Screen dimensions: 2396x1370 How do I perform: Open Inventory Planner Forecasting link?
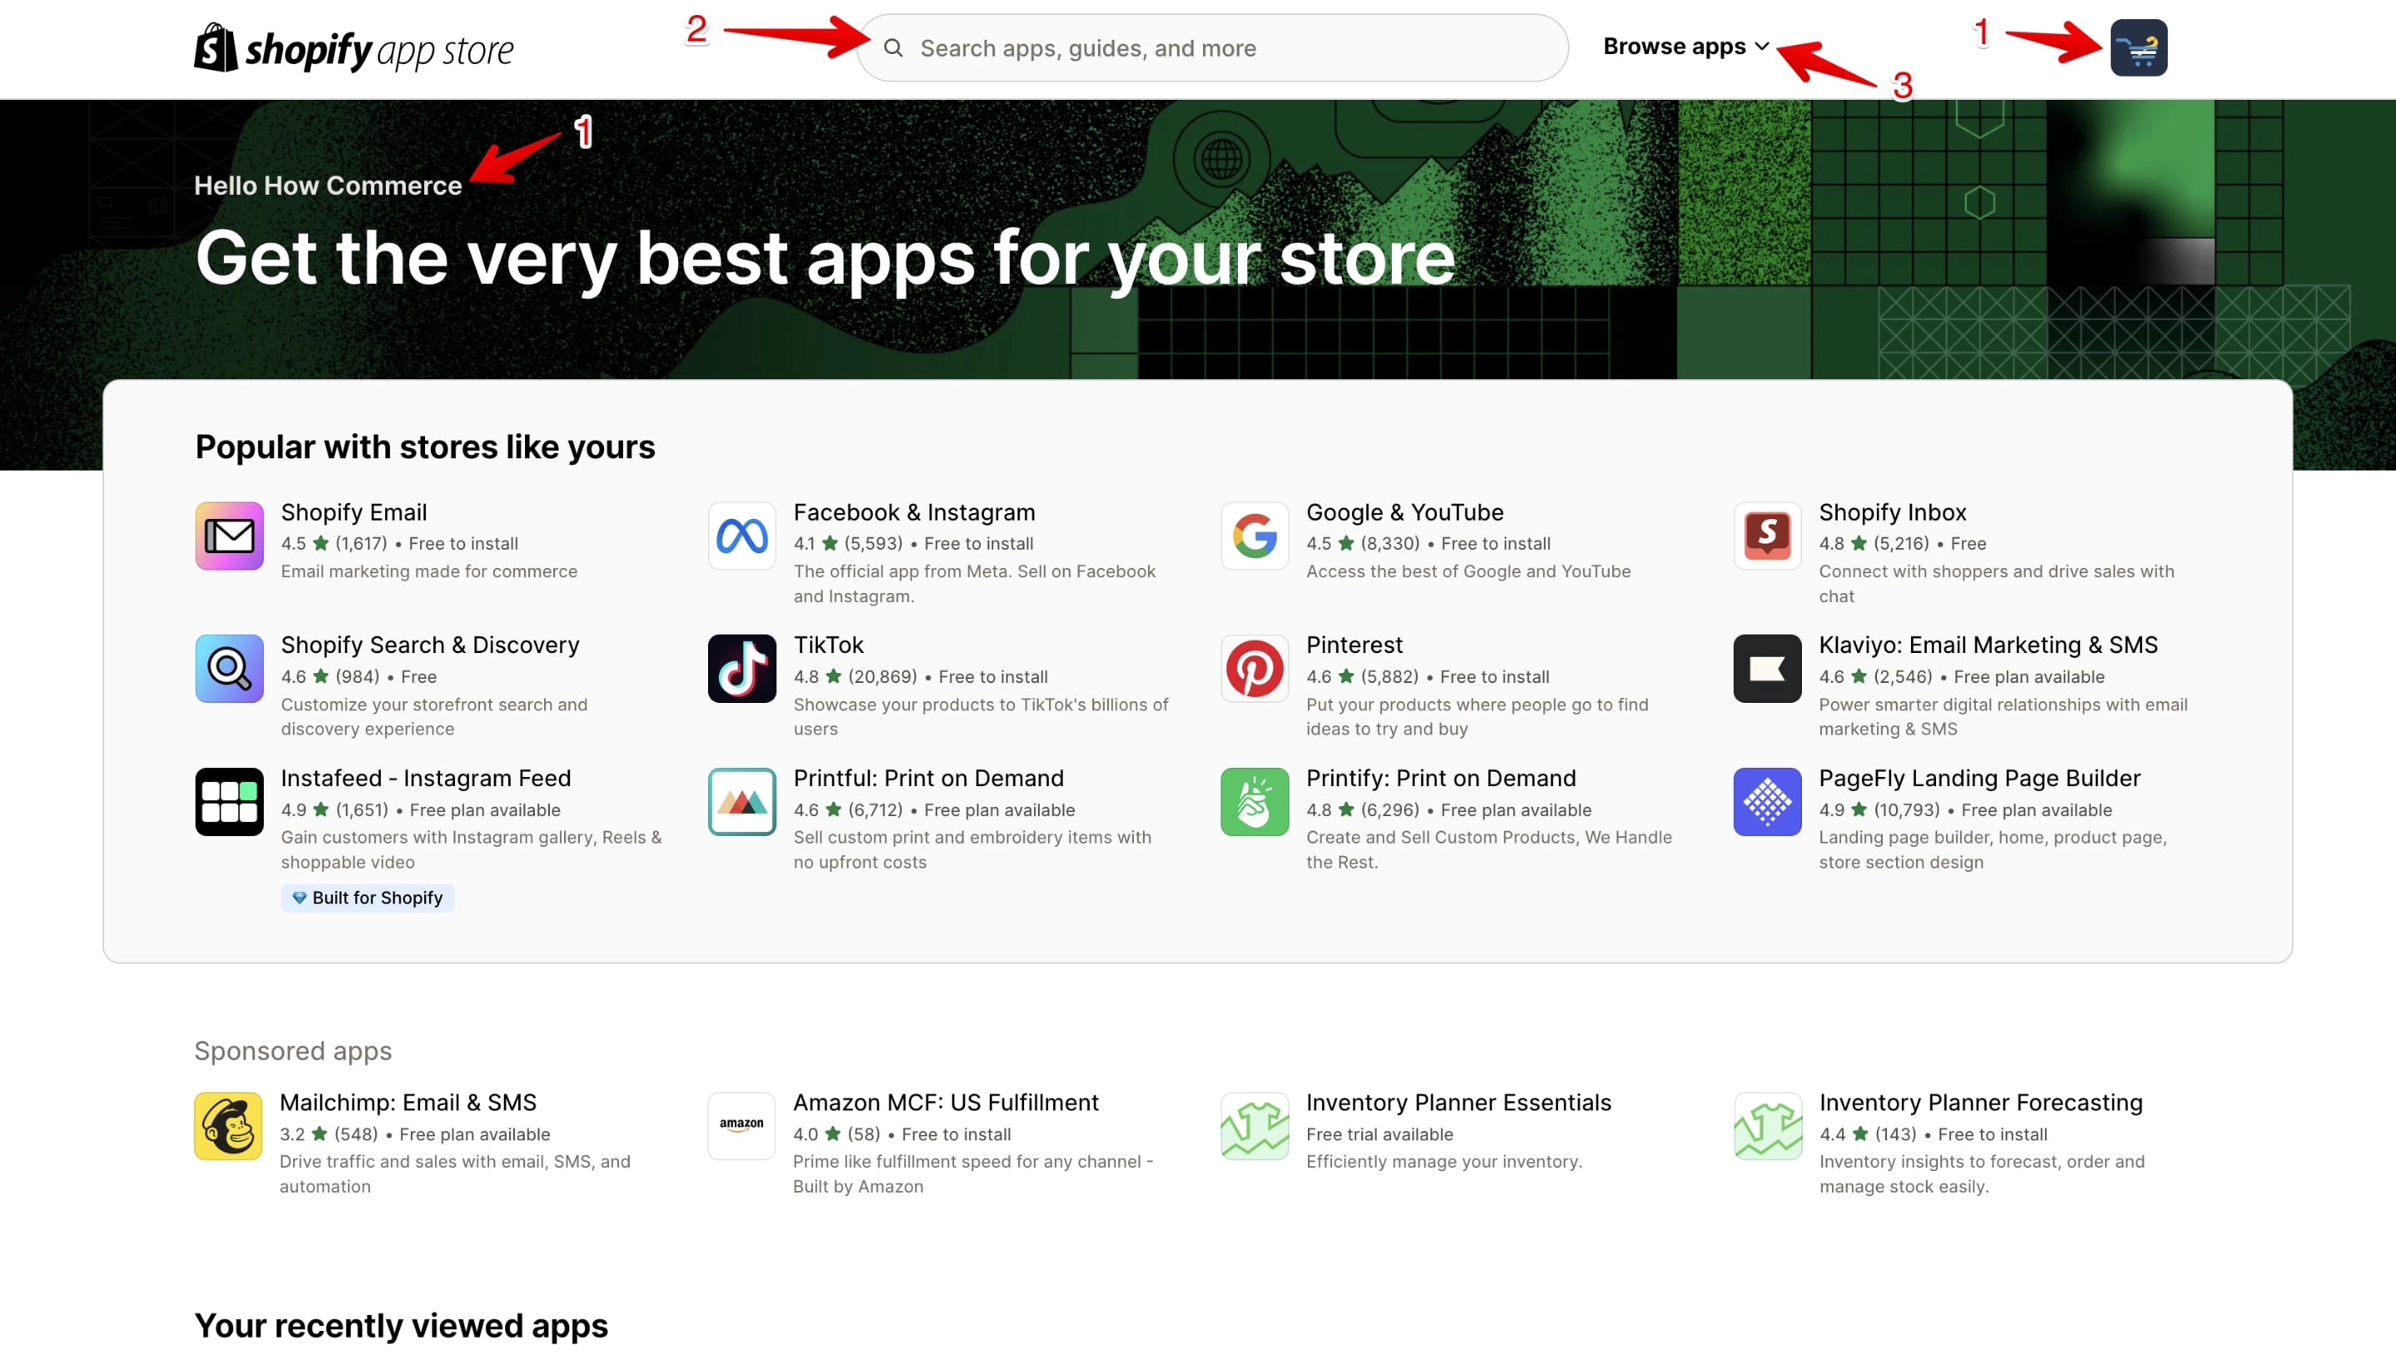coord(1980,1102)
